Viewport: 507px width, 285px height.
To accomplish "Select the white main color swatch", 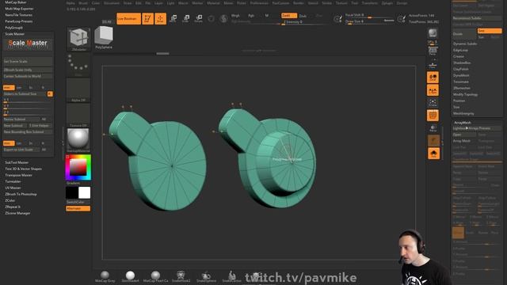I will coord(85,192).
